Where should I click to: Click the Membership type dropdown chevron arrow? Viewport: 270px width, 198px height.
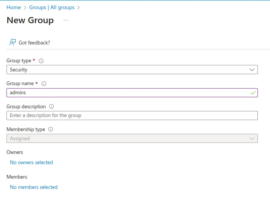click(x=252, y=139)
